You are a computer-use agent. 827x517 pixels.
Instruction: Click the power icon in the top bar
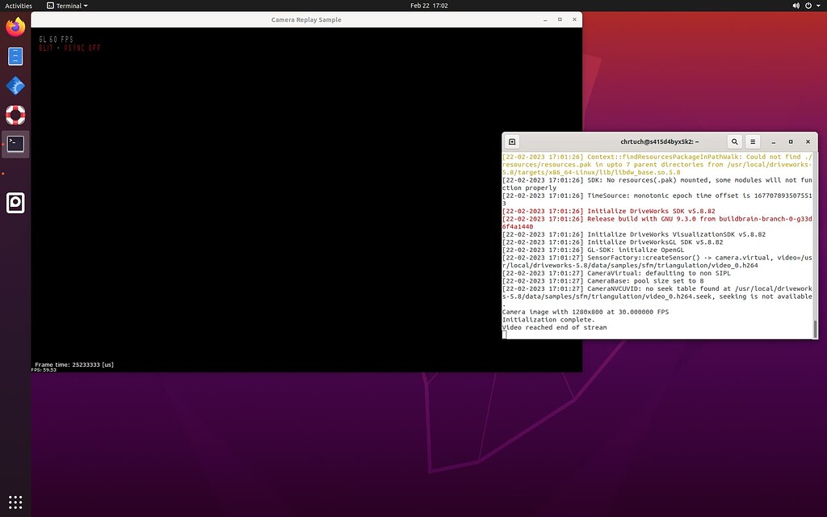point(808,4)
